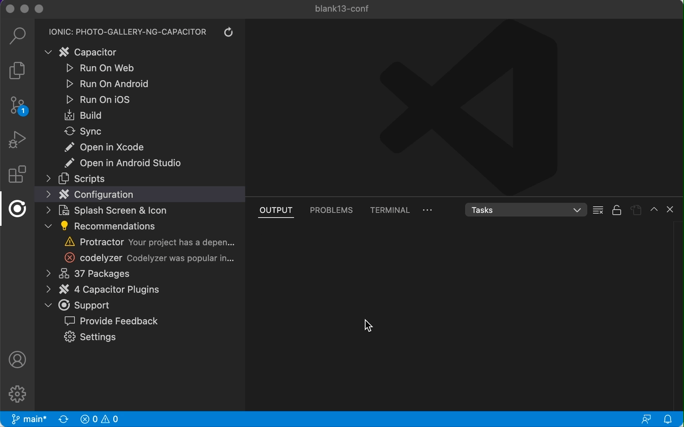Switch to the PROBLEMS tab

coord(331,210)
